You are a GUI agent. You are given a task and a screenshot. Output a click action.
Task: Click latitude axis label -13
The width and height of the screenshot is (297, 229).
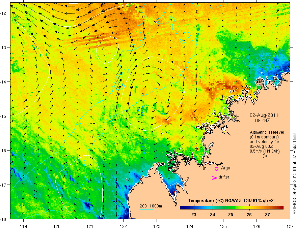pos(3,47)
